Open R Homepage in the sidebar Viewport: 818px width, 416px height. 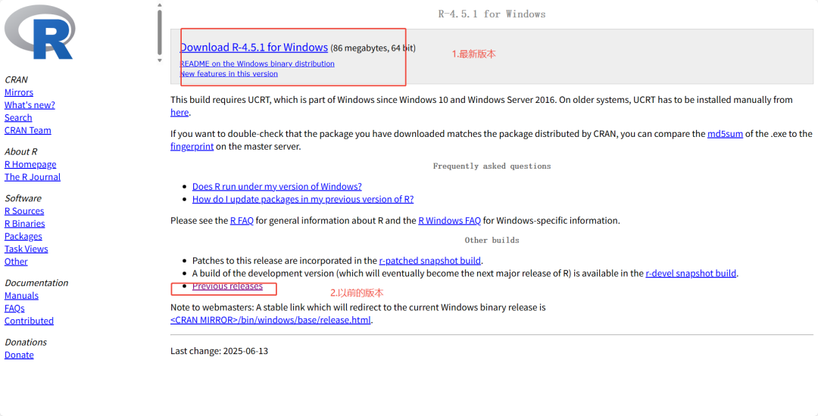click(30, 165)
